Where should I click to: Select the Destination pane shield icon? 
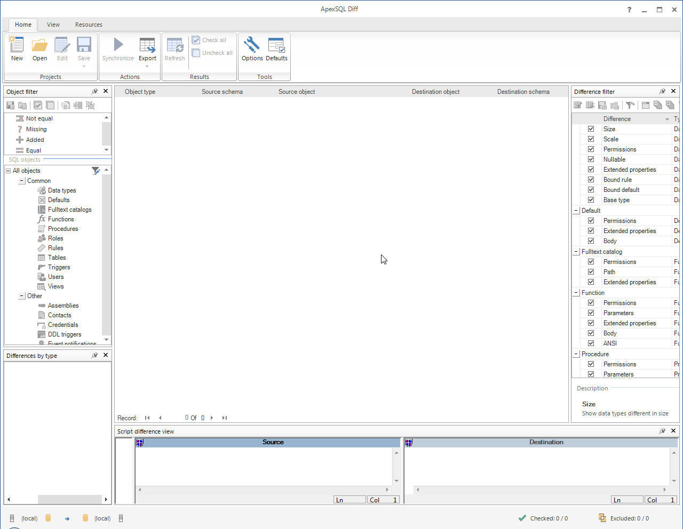pyautogui.click(x=409, y=442)
